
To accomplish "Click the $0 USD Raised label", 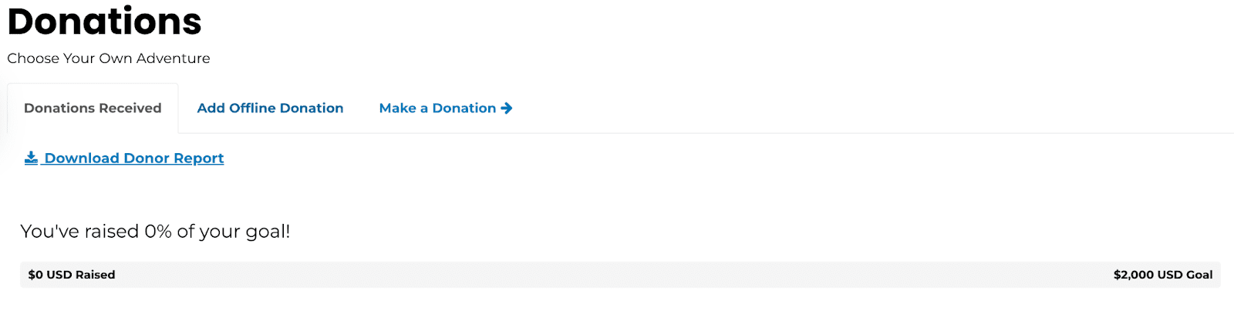I will (x=72, y=275).
